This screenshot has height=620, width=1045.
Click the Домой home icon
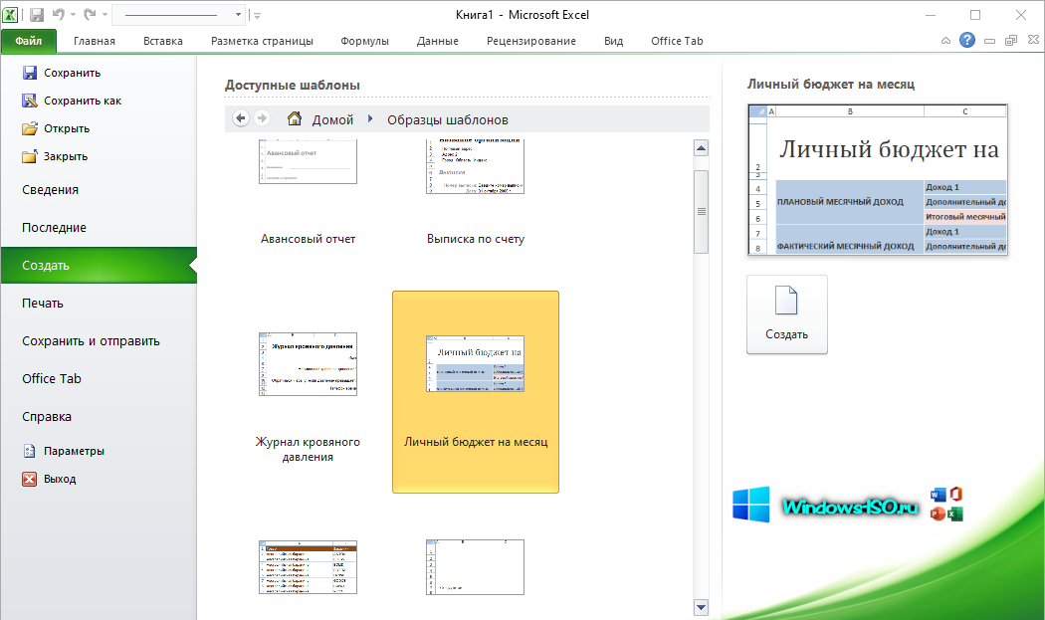click(x=294, y=118)
